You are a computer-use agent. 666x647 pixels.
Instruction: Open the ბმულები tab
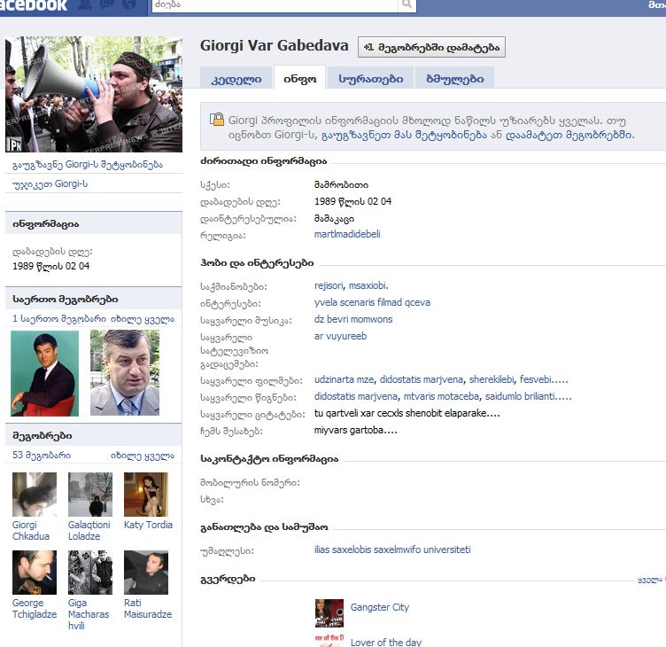(454, 79)
